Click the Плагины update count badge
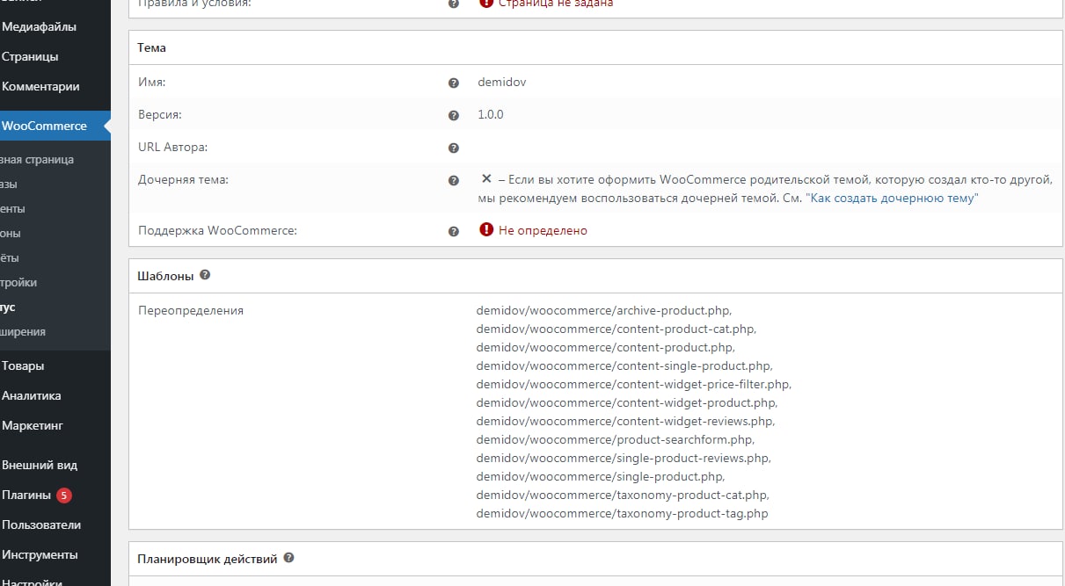Image resolution: width=1065 pixels, height=586 pixels. pyautogui.click(x=63, y=496)
